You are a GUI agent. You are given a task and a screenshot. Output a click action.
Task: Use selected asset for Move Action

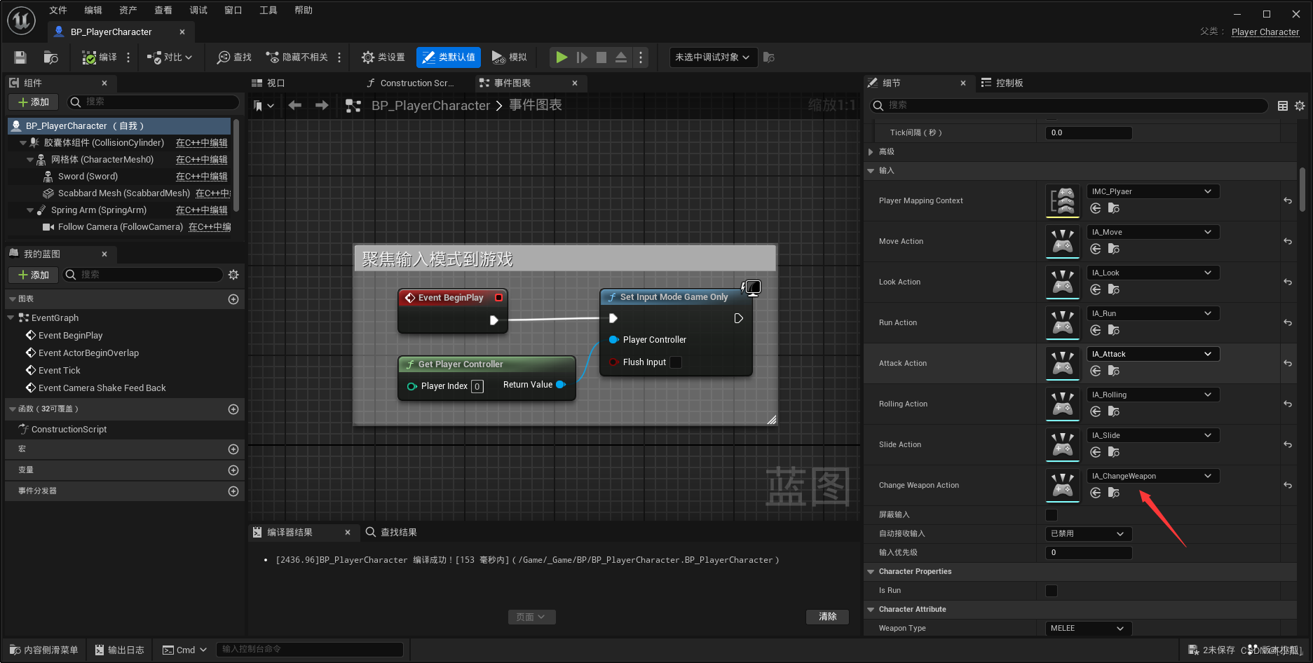pyautogui.click(x=1096, y=249)
